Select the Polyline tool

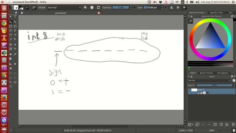tap(15, 30)
